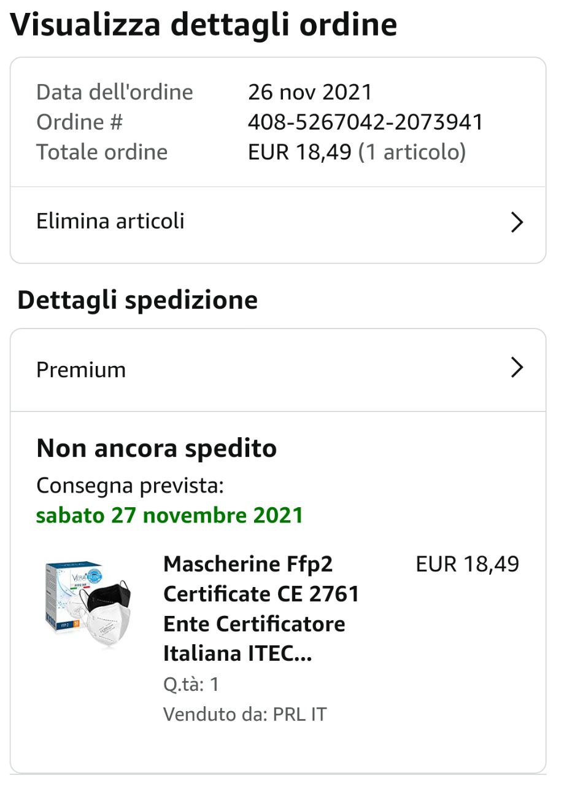Tap the Non ancora spedito status heading
Image resolution: width=564 pixels, height=786 pixels.
(156, 449)
